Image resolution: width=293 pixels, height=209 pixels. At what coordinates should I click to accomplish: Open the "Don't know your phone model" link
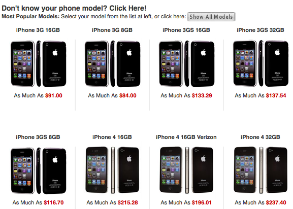[74, 8]
